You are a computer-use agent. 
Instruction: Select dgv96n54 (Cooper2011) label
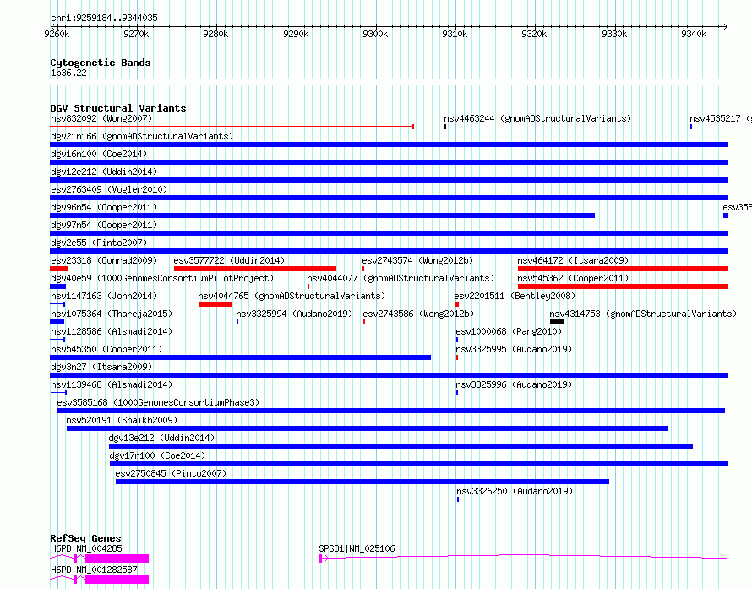(x=104, y=207)
